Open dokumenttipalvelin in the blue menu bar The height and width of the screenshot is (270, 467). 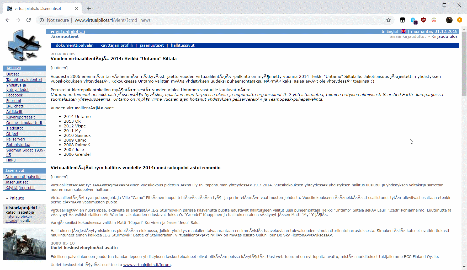tap(75, 45)
